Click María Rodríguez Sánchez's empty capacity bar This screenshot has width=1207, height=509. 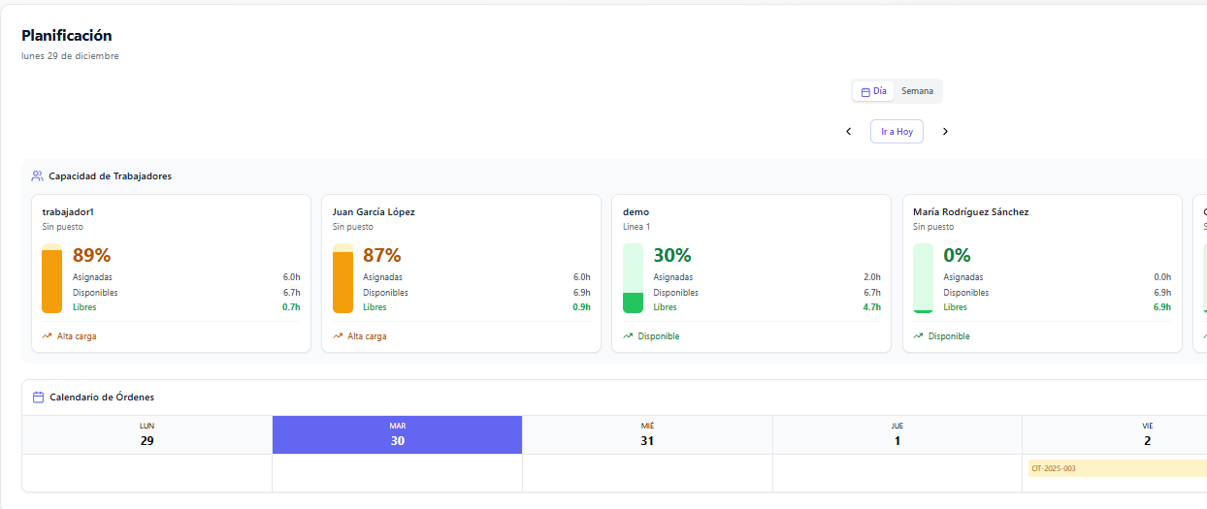923,278
